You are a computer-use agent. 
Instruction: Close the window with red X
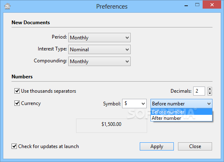tap(212, 5)
